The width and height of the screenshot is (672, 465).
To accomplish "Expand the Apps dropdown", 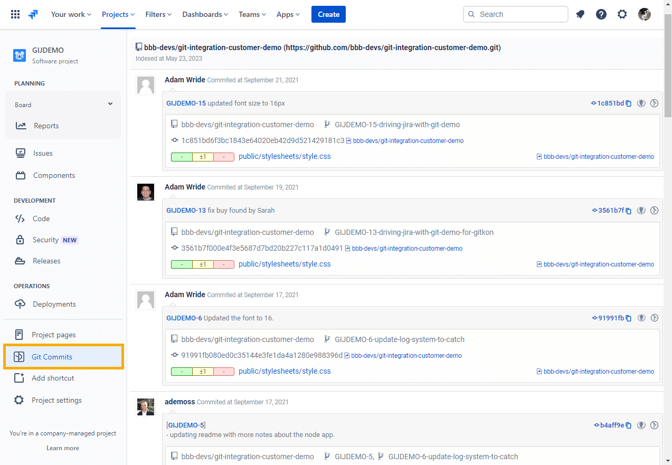I will [288, 14].
